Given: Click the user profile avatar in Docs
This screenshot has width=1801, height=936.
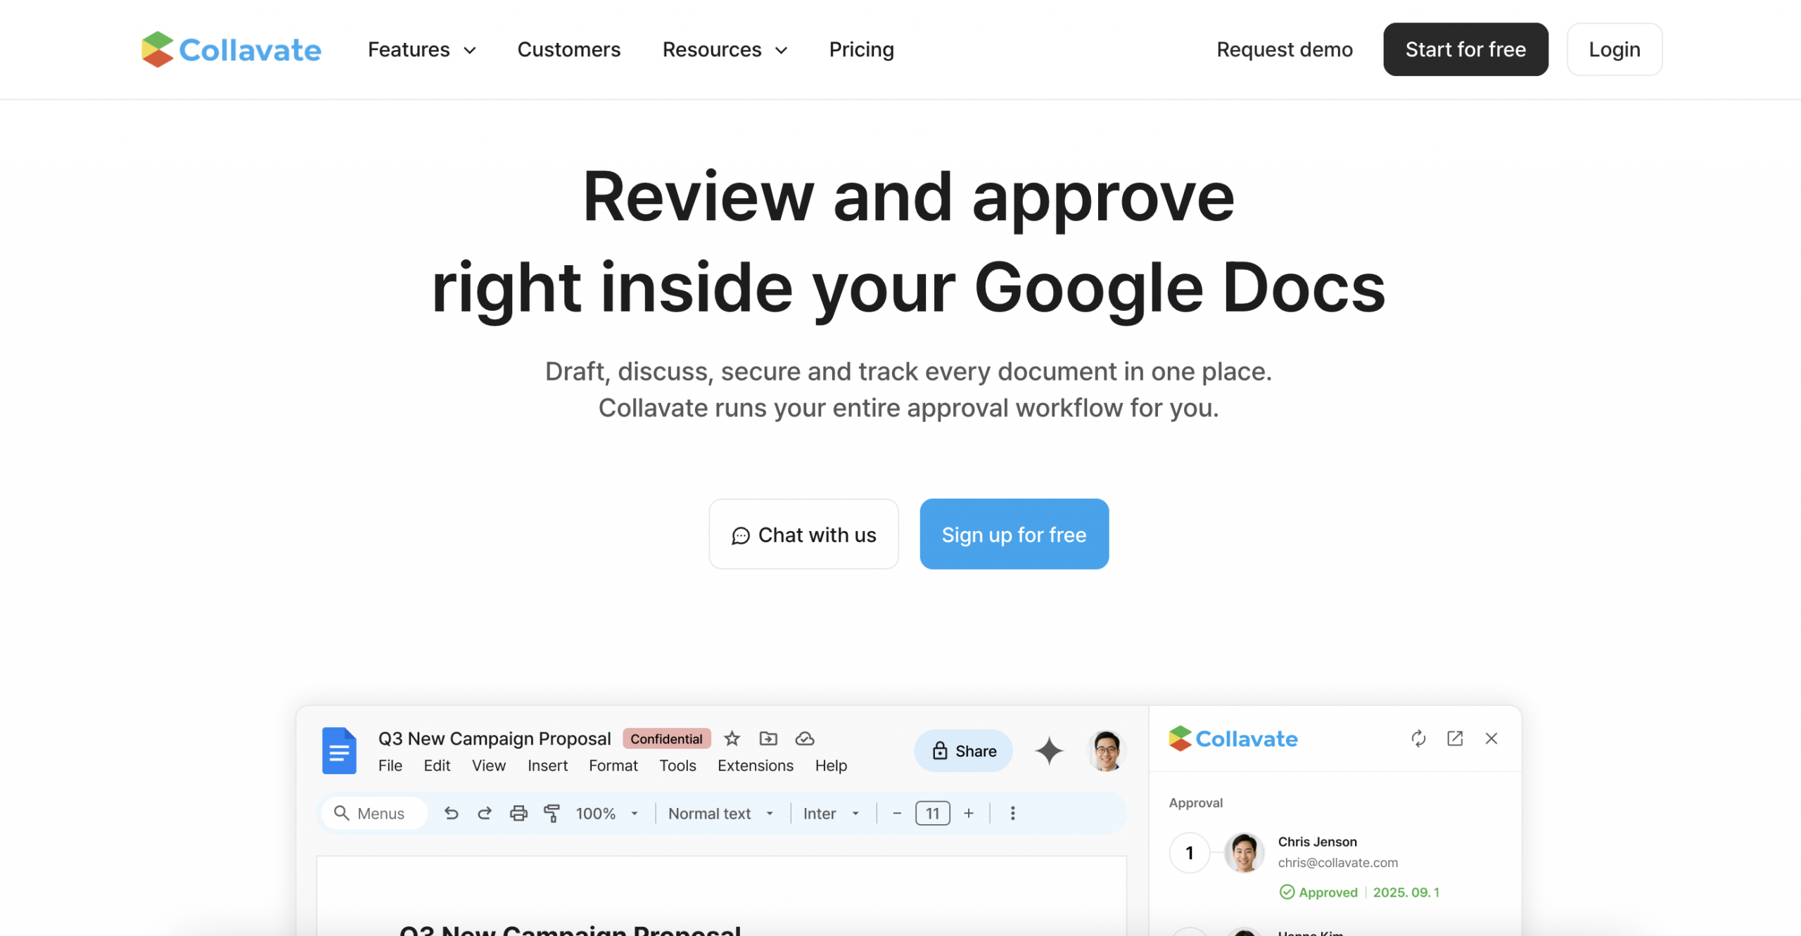Looking at the screenshot, I should (1107, 751).
